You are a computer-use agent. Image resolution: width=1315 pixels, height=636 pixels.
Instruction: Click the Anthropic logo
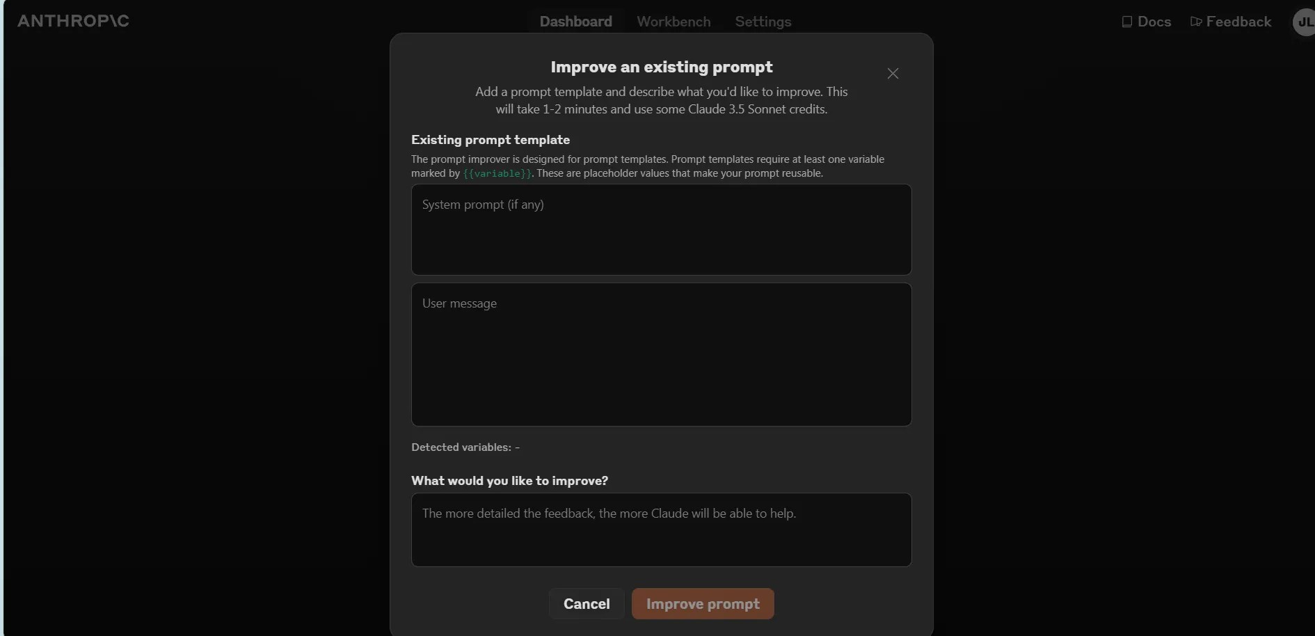73,21
